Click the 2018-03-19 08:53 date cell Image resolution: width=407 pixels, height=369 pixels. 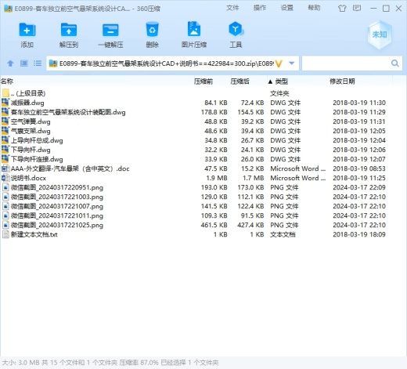[359, 168]
